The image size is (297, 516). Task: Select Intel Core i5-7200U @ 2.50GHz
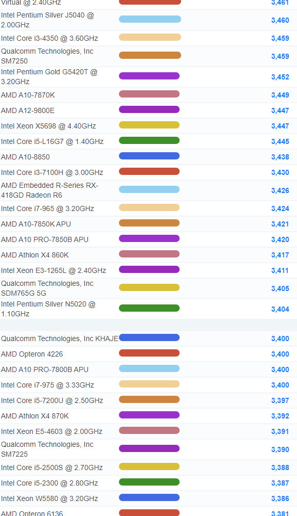tap(52, 400)
